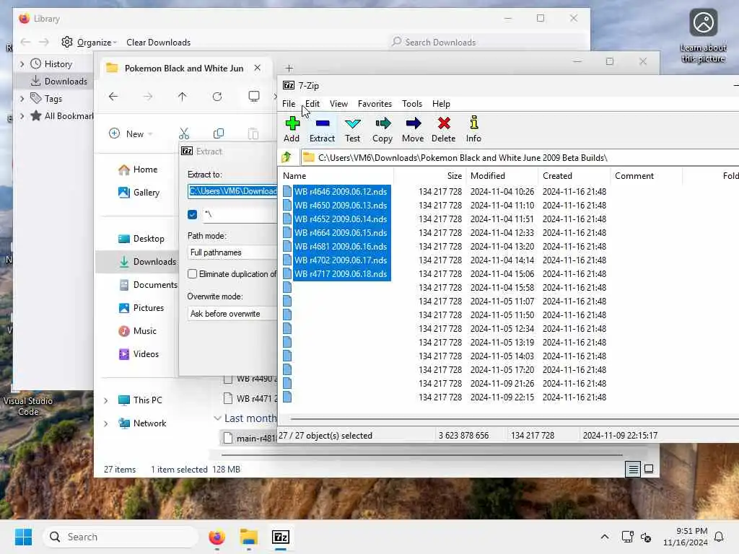This screenshot has height=554, width=739.
Task: Expand Network in Explorer sidebar
Action: point(106,423)
